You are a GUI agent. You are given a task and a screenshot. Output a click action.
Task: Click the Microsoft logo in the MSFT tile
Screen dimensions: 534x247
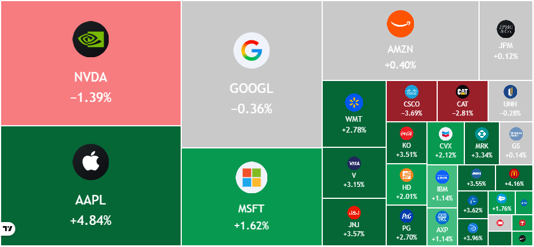click(251, 177)
